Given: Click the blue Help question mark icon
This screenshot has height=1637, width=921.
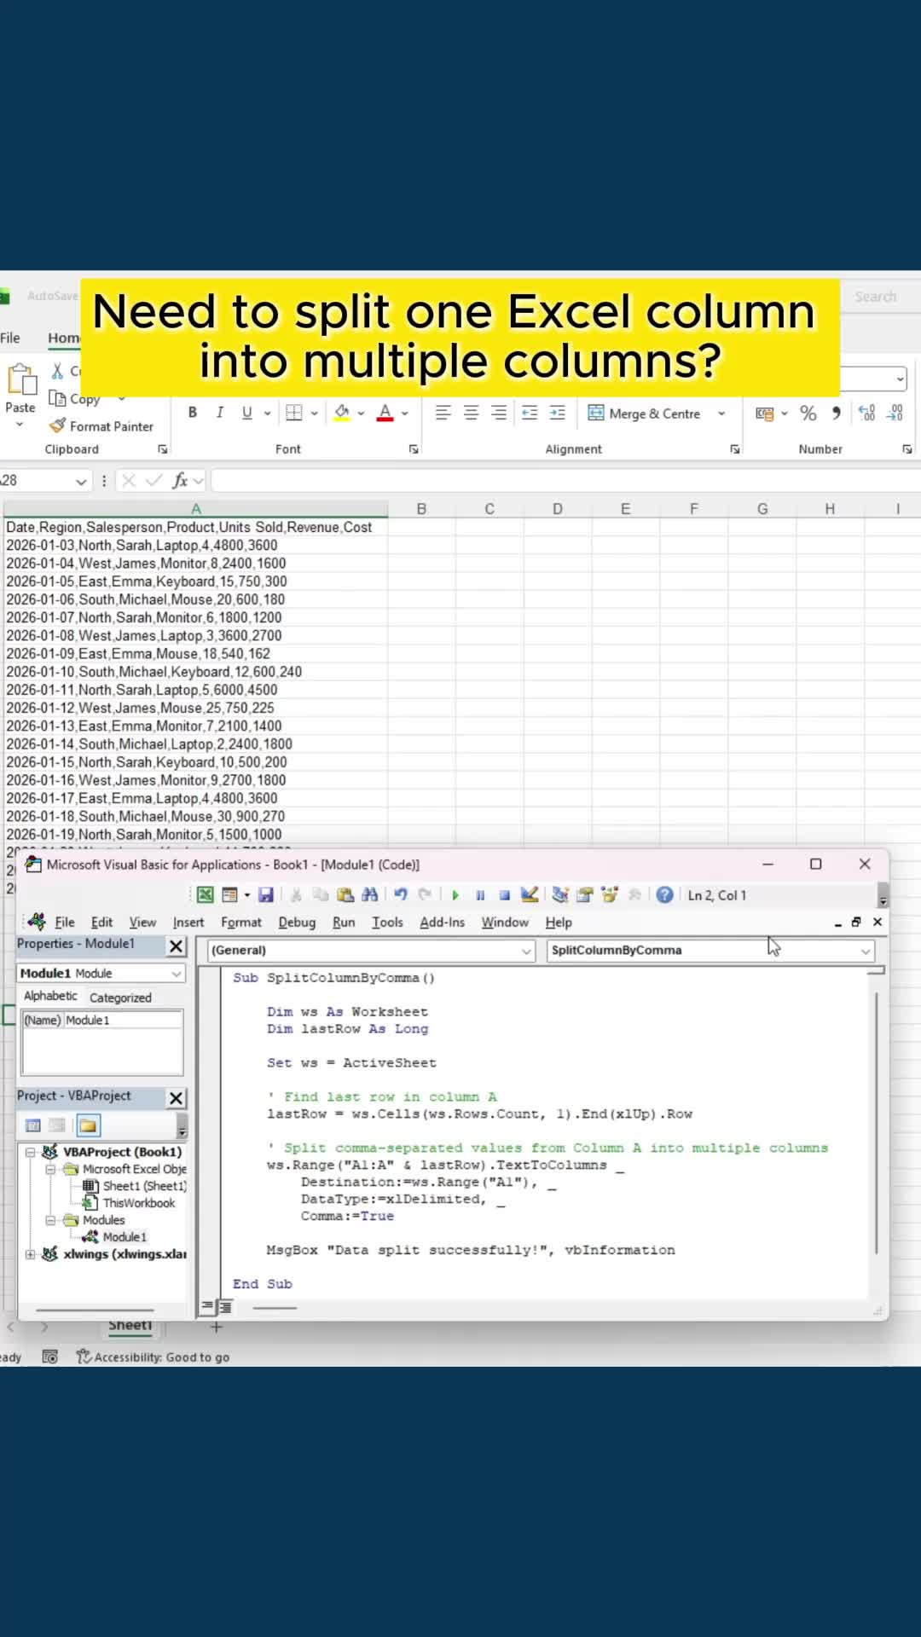Looking at the screenshot, I should pyautogui.click(x=665, y=894).
